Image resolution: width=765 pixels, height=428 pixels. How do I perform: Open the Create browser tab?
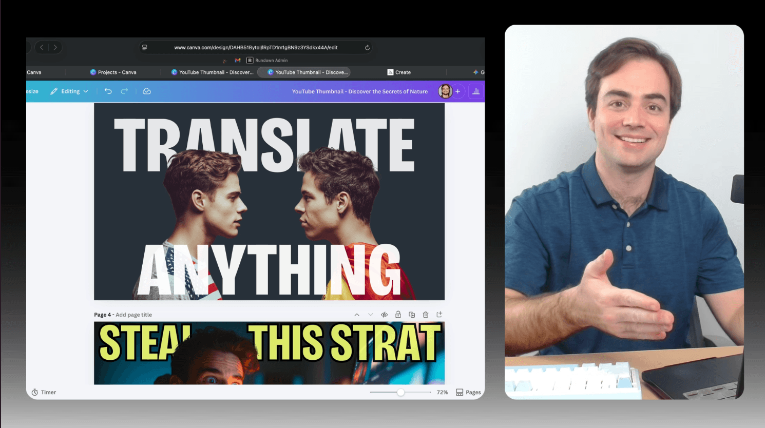tap(399, 72)
